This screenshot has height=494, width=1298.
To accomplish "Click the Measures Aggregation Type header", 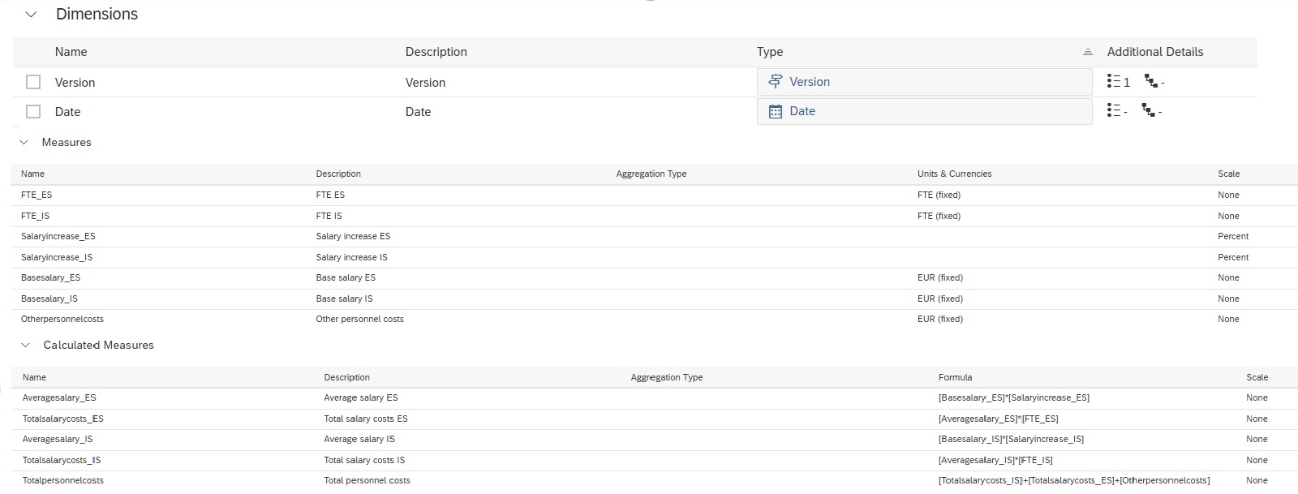I will tap(651, 174).
